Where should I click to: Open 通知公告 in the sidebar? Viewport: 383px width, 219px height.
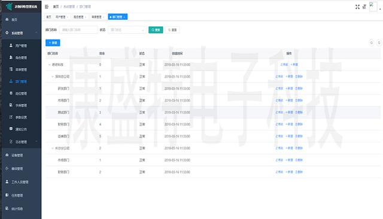coord(21,129)
